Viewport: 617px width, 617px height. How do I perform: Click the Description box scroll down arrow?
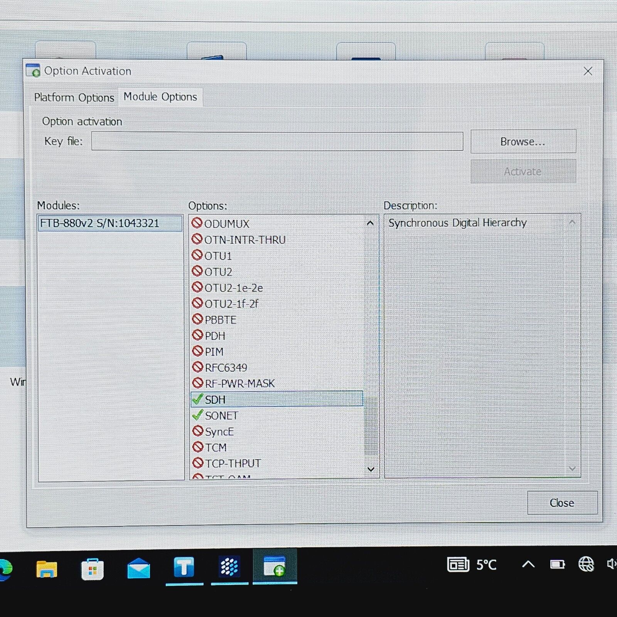pyautogui.click(x=572, y=469)
